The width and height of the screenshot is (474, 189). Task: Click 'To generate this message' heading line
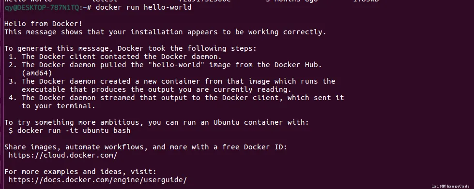(130, 49)
